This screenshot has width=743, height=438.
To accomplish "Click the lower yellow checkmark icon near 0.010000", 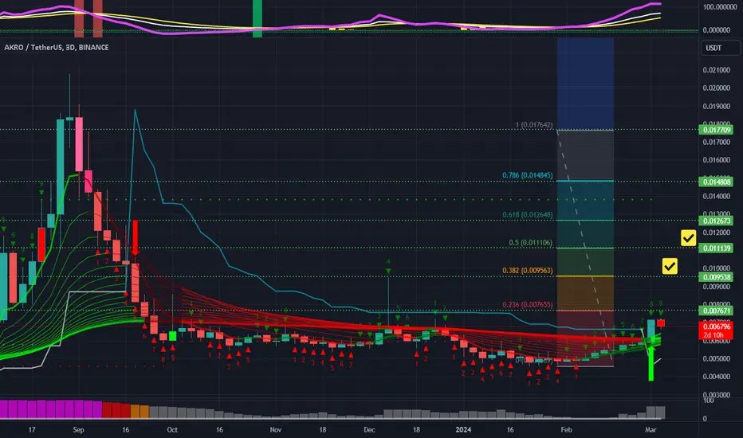I will (x=670, y=266).
